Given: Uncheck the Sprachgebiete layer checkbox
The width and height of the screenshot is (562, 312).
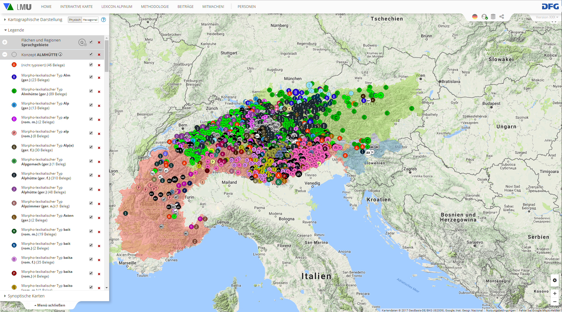Looking at the screenshot, I should click(x=91, y=42).
